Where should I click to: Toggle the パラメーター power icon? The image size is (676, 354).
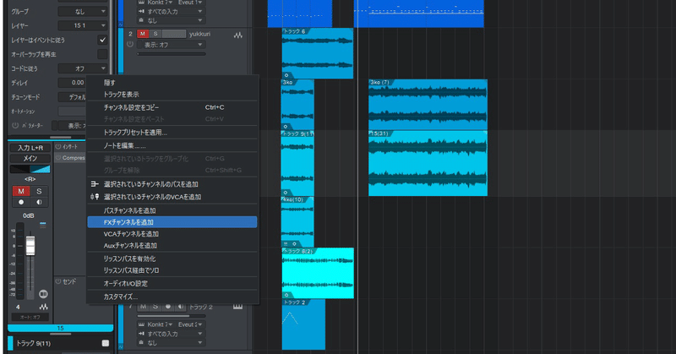15,126
